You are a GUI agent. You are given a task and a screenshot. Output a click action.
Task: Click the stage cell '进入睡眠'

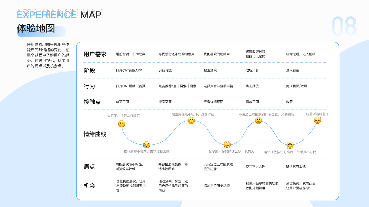point(293,70)
